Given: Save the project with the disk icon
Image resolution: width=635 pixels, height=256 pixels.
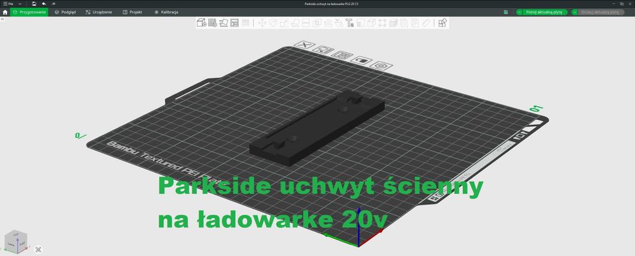Looking at the screenshot, I should pyautogui.click(x=34, y=4).
